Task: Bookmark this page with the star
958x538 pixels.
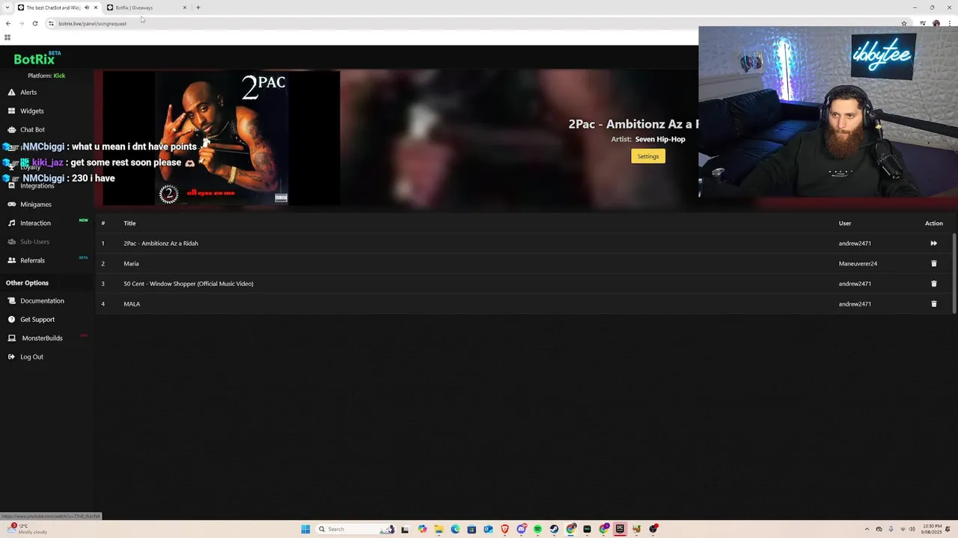Action: click(904, 23)
